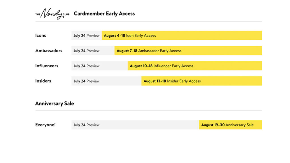Click the divider line under Anniversary Sale
The image size is (290, 163).
148,111
